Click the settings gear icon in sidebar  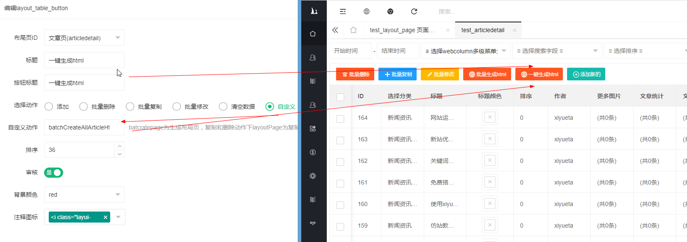tap(313, 176)
